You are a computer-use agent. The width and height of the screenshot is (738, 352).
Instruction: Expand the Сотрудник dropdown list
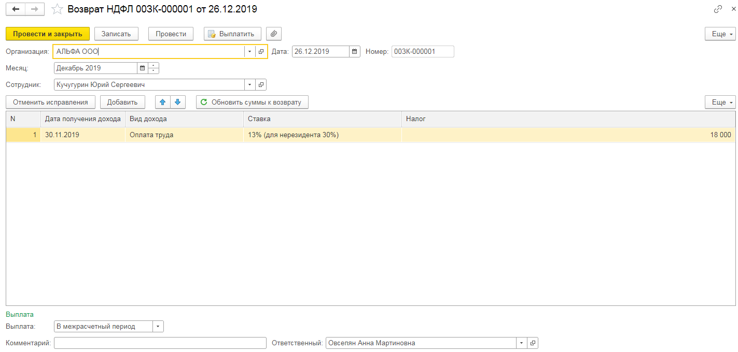click(250, 84)
